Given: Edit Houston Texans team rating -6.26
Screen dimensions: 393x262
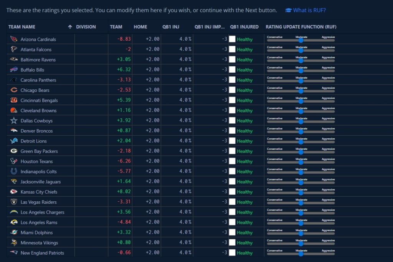Looking at the screenshot, I should pyautogui.click(x=124, y=161).
